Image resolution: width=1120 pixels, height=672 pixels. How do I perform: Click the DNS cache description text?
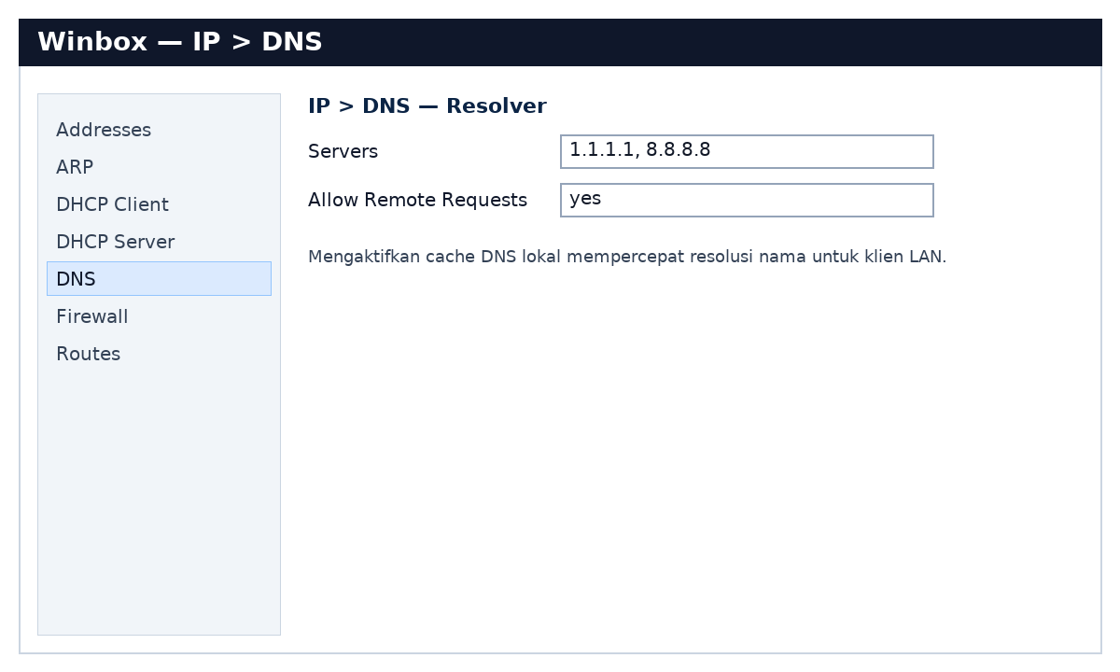[x=628, y=256]
